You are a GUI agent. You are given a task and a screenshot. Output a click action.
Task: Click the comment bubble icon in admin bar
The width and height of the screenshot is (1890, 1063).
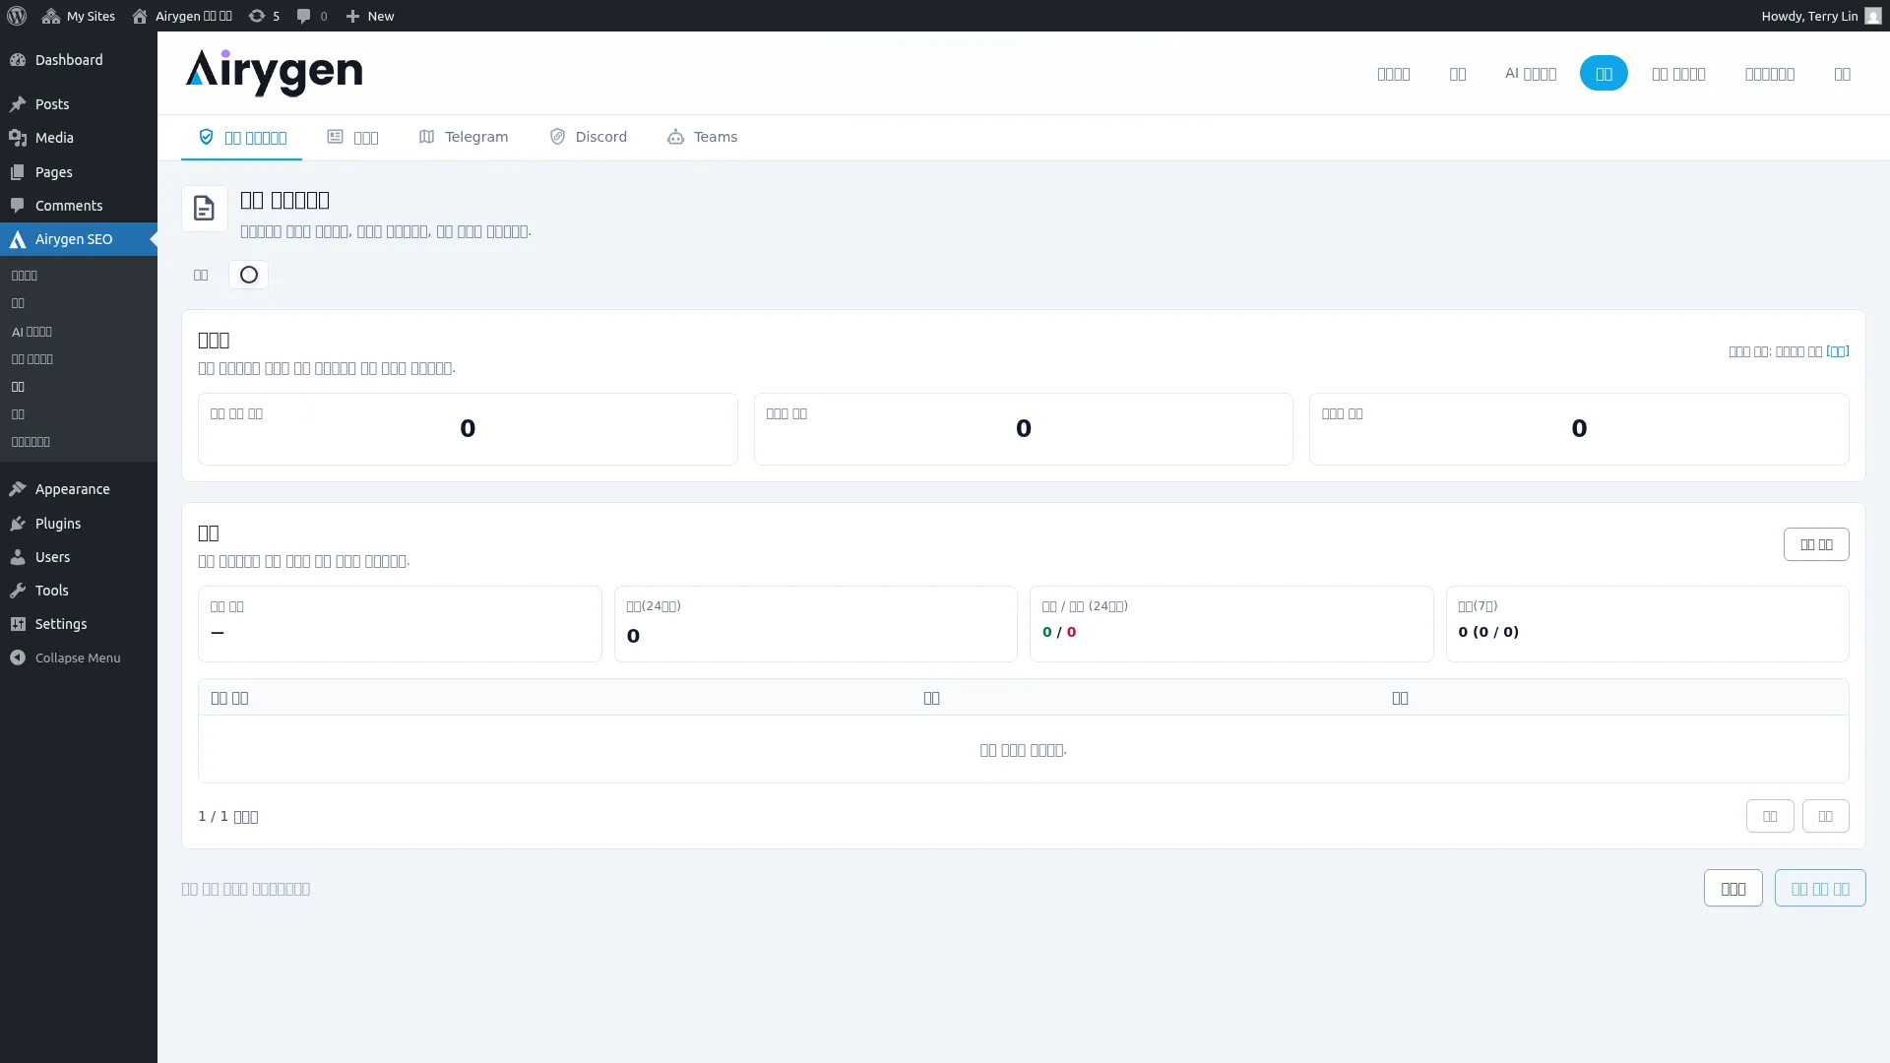click(x=304, y=16)
